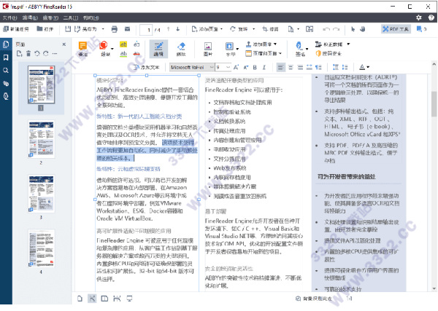
Task: Go to next page using down arrow
Action: pyautogui.click(x=178, y=29)
